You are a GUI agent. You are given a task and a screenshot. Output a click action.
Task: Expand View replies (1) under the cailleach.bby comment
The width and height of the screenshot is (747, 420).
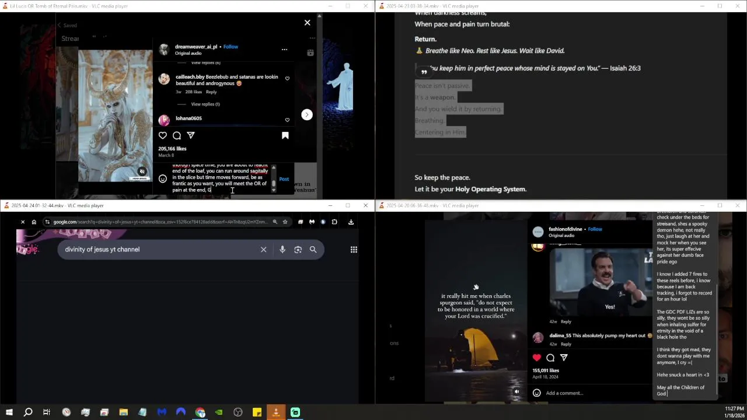coord(205,104)
